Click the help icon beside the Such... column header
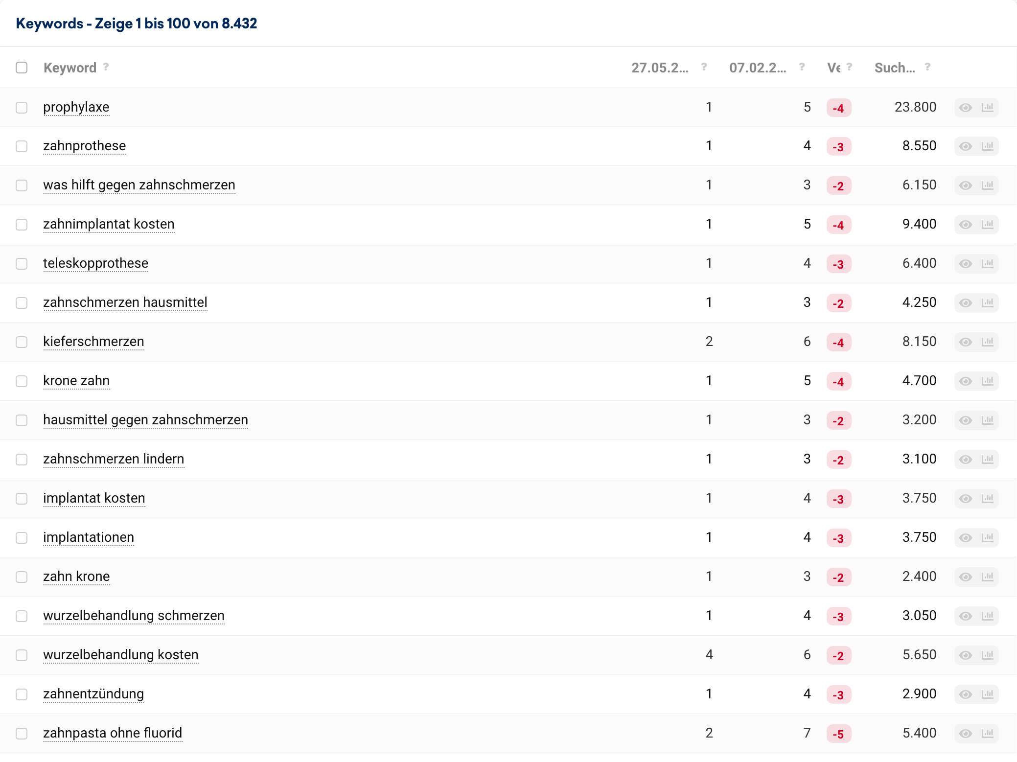 pos(927,67)
